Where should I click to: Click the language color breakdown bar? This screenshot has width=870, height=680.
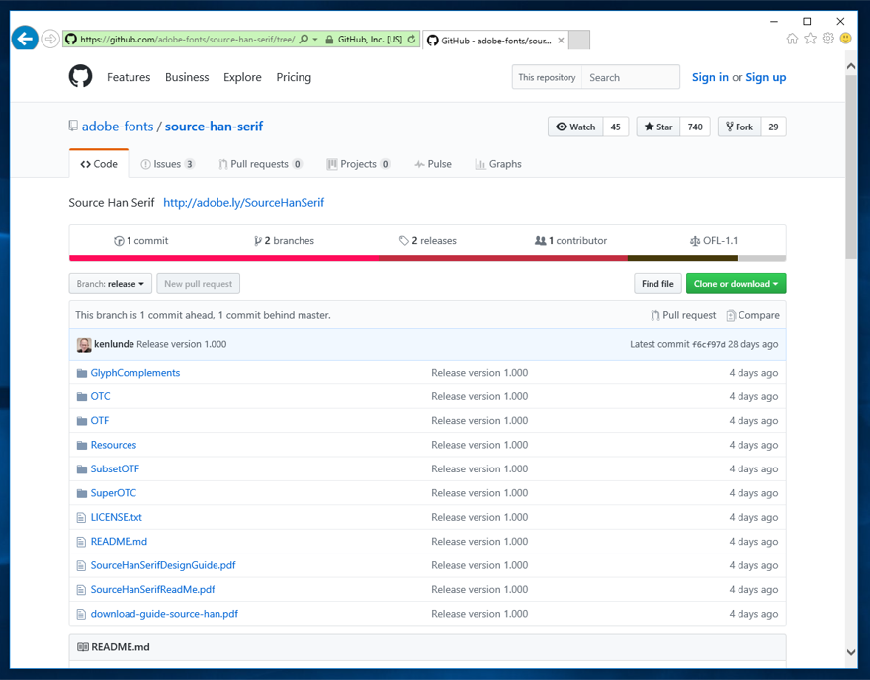427,258
